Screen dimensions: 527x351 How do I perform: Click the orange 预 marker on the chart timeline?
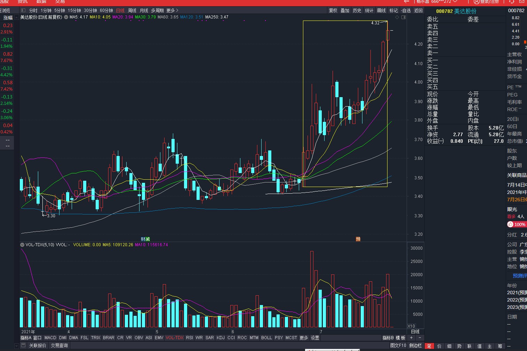pos(358,239)
